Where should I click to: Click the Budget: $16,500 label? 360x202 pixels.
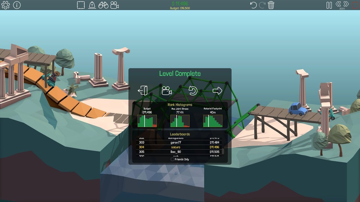pos(180,8)
